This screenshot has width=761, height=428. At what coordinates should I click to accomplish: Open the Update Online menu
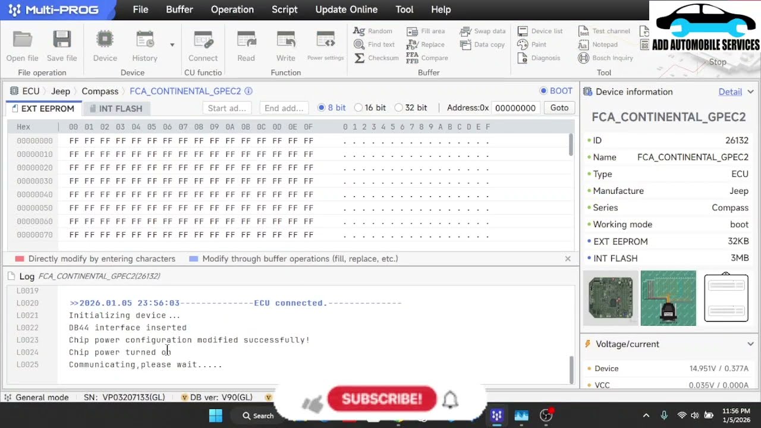[x=347, y=10]
